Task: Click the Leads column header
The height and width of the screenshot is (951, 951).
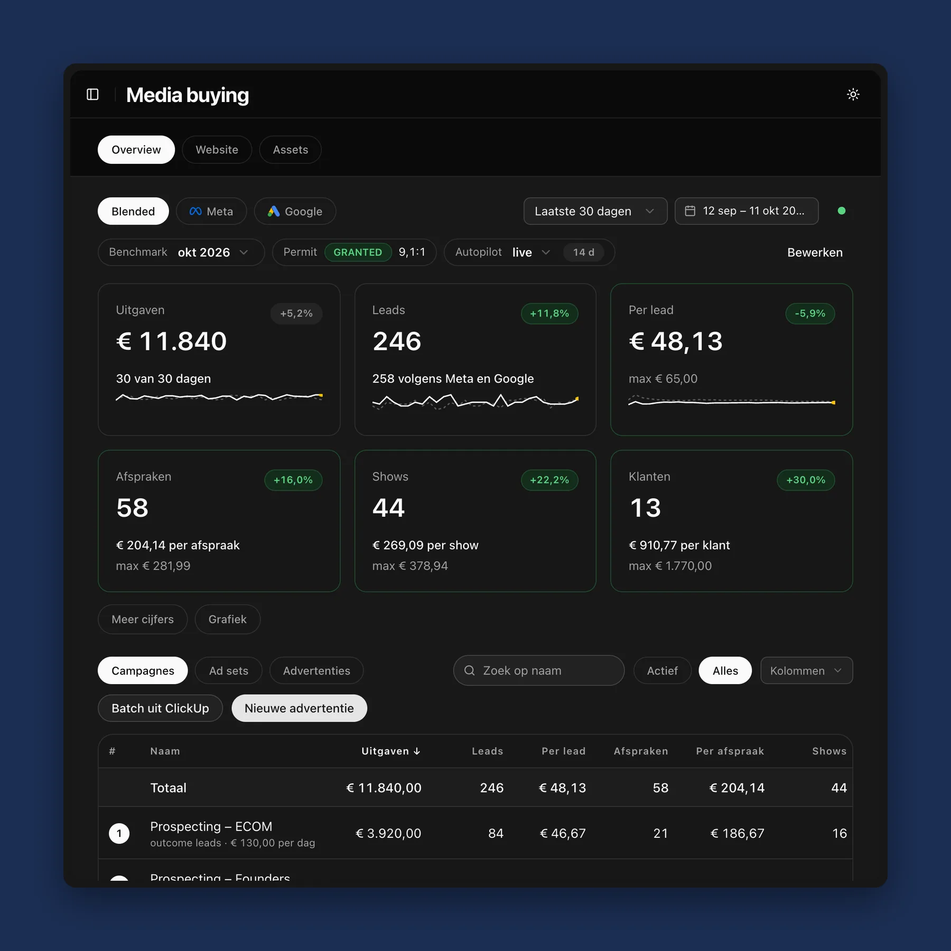Action: pyautogui.click(x=487, y=751)
